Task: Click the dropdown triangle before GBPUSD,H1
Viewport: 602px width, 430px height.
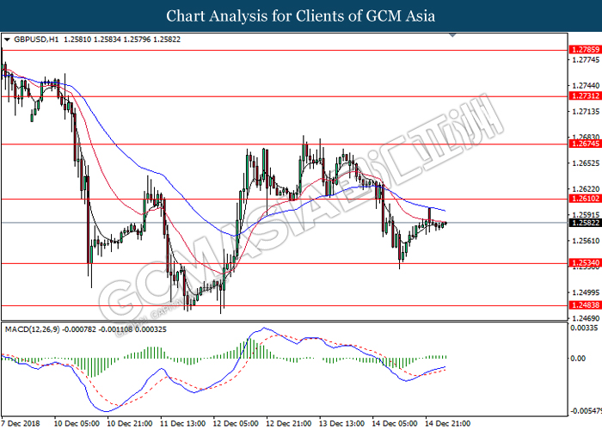Action: 7,40
